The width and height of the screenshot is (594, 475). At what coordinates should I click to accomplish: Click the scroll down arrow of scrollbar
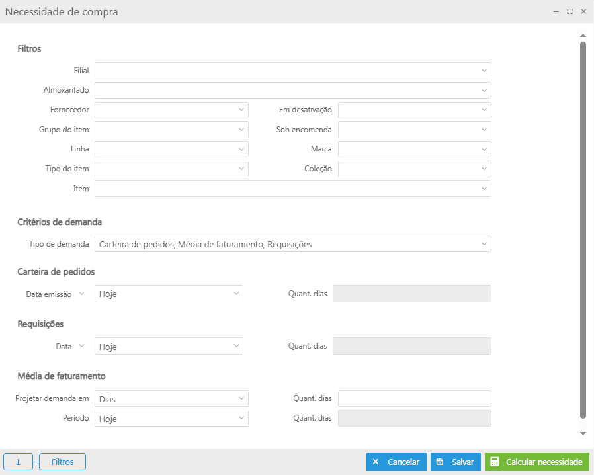click(583, 433)
